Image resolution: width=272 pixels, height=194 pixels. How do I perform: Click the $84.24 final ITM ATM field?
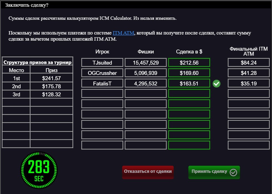coord(248,63)
